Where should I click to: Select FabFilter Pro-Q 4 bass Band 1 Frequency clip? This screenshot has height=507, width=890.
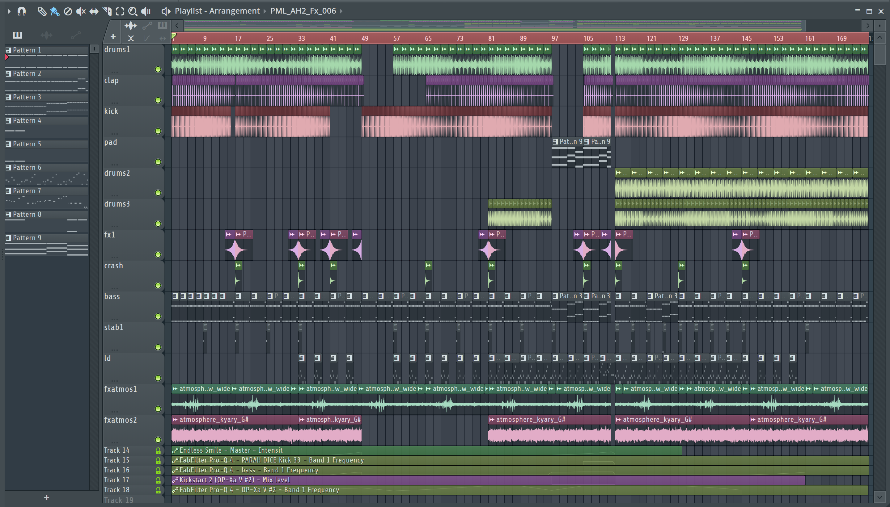[x=520, y=470]
